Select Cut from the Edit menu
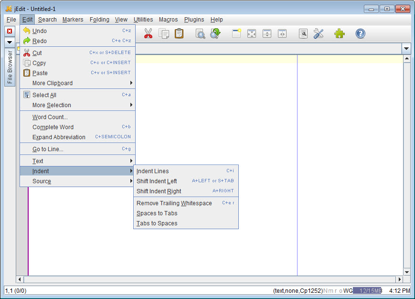The height and width of the screenshot is (299, 415). pyautogui.click(x=77, y=53)
